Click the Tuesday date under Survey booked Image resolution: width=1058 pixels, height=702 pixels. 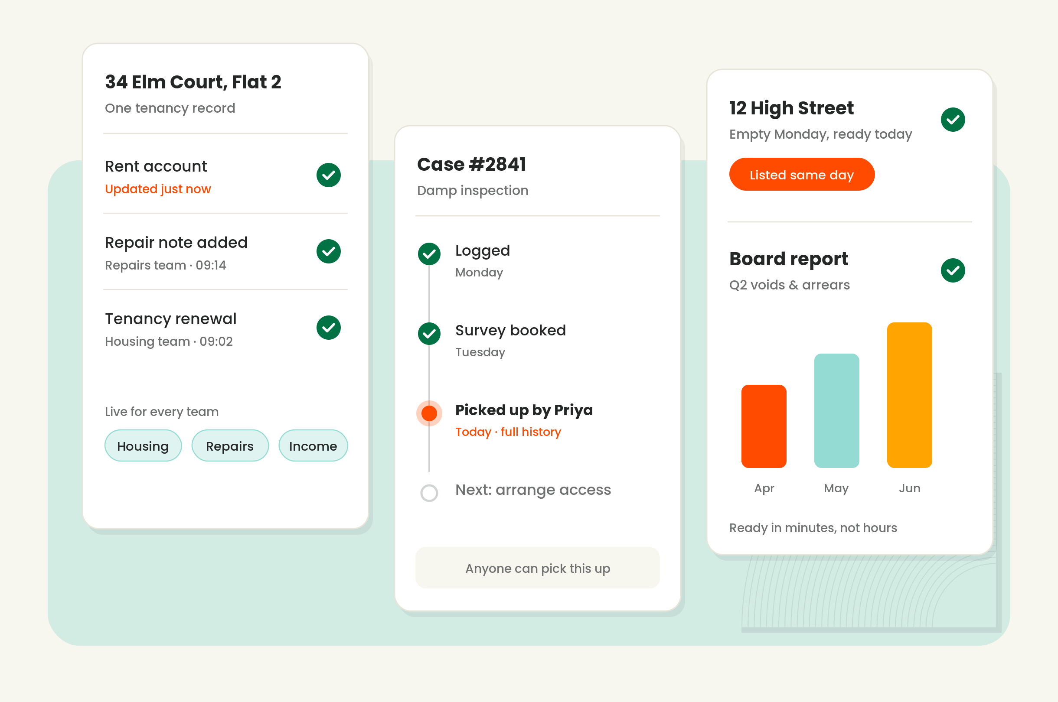(x=480, y=352)
